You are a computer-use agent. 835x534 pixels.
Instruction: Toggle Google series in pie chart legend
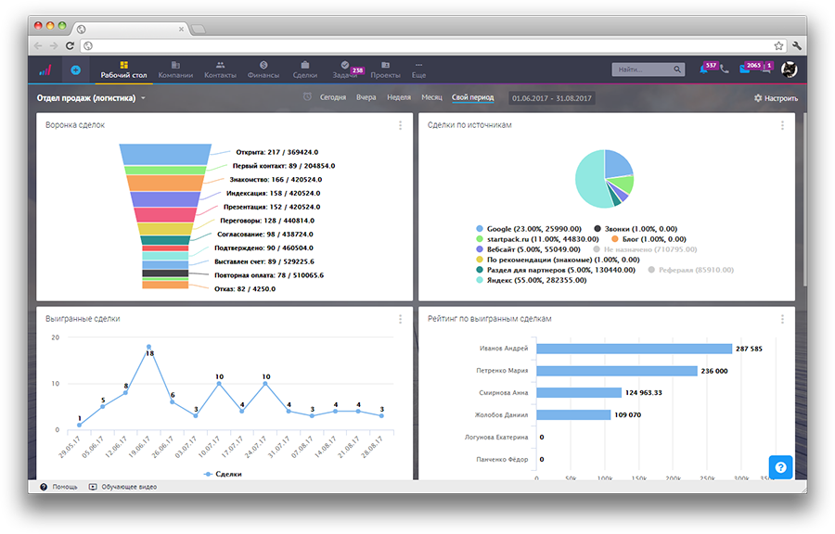[509, 228]
